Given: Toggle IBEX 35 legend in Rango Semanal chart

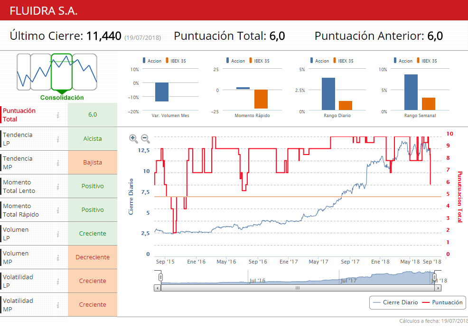Looking at the screenshot, I should [x=427, y=61].
